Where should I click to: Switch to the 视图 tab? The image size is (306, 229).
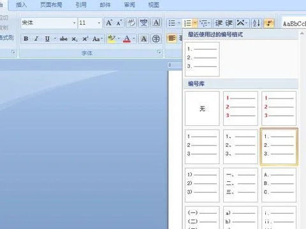[154, 4]
